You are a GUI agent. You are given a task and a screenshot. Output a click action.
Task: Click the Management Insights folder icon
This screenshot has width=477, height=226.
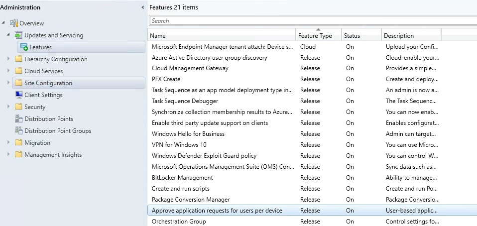tap(18, 154)
